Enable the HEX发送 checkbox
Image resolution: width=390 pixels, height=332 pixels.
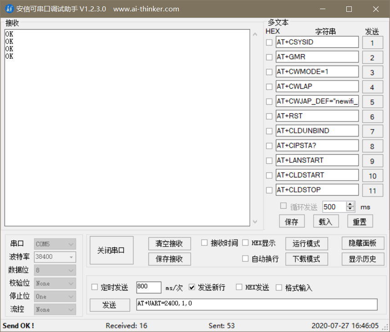tap(239, 287)
